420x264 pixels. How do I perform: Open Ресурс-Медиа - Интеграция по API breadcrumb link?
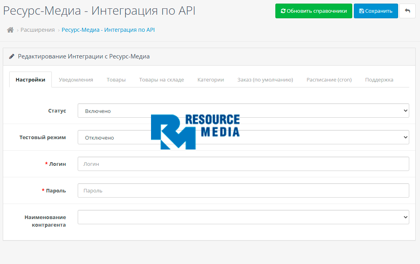108,30
